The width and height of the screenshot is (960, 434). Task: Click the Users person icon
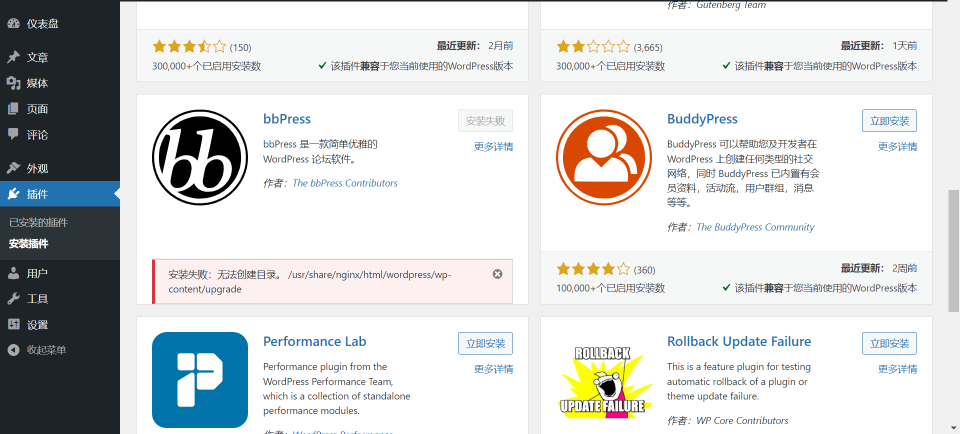(13, 273)
